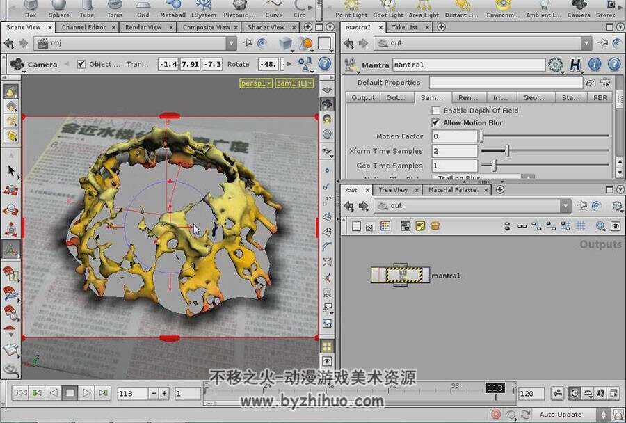
Task: Click the current frame field showing 113
Action: click(133, 394)
